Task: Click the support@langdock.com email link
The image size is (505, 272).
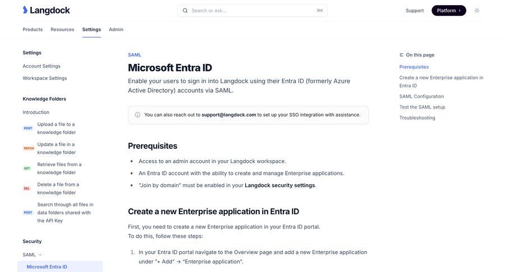Action: [229, 115]
